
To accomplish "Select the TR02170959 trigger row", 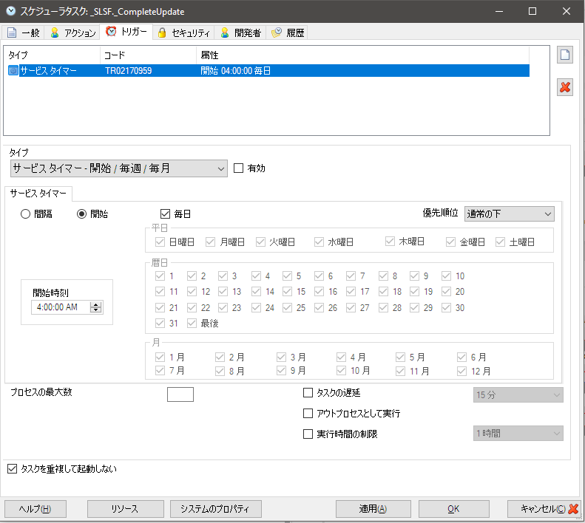I will [268, 70].
